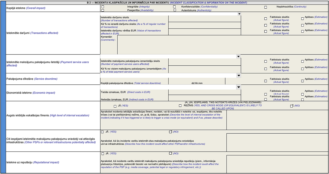Check the Pieejamība (Availability) box
This screenshot has width=329, height=174.
[102, 10]
